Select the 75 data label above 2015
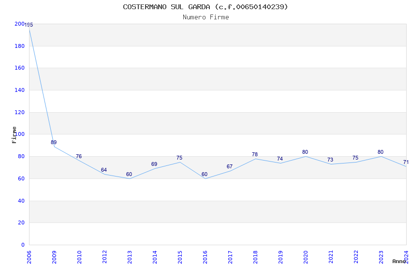Image resolution: width=411 pixels, height=266 pixels. point(179,158)
